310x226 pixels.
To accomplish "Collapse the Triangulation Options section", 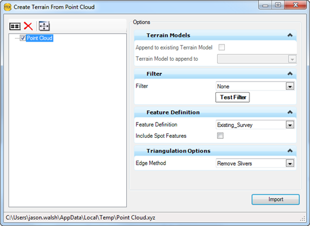I will tap(290, 151).
